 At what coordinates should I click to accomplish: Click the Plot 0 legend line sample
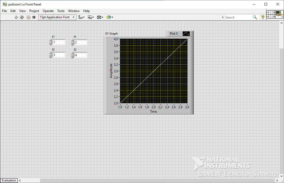pyautogui.click(x=186, y=34)
